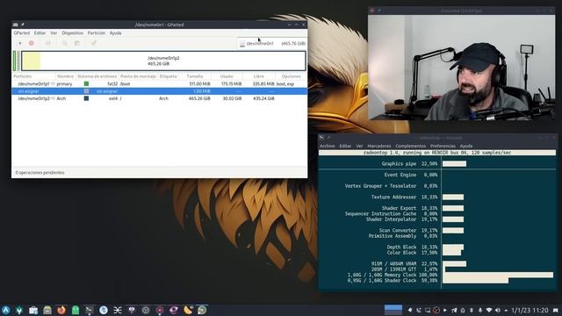Click the '435.24 GiB' free space cell

point(263,98)
